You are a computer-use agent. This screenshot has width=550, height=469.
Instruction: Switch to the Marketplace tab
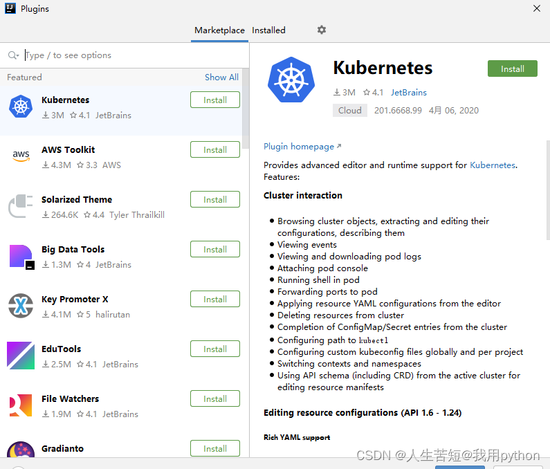(x=219, y=30)
